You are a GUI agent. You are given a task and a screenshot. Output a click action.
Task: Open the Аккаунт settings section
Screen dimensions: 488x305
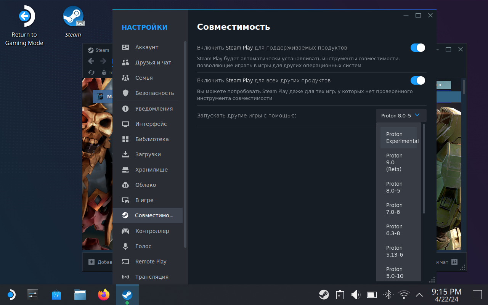pyautogui.click(x=148, y=47)
